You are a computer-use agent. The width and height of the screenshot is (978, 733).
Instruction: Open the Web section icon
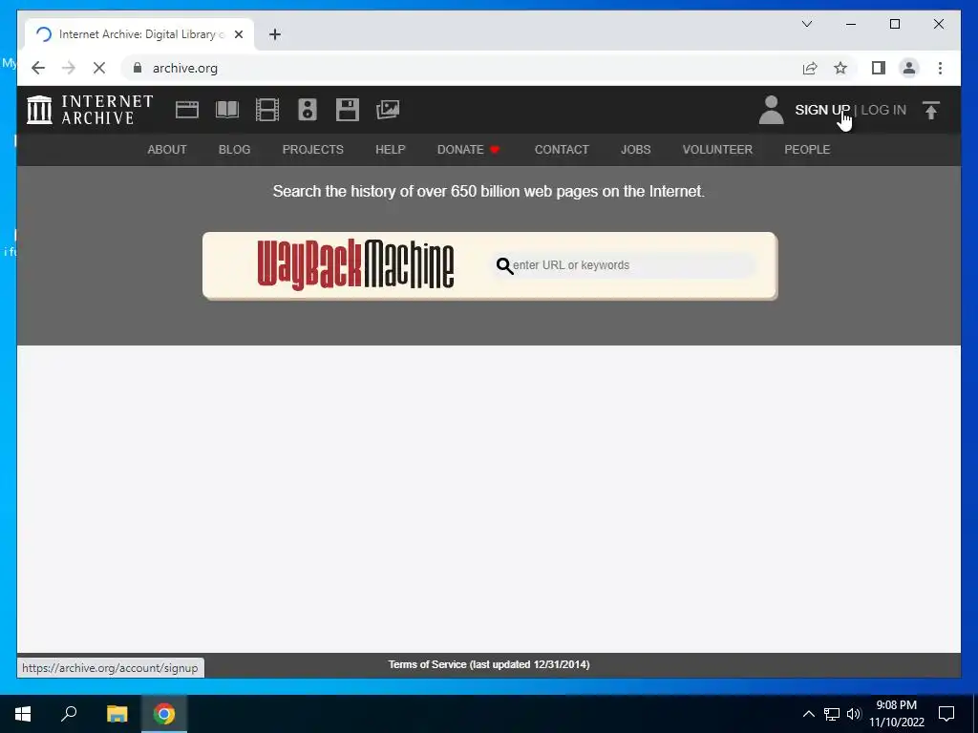(186, 110)
